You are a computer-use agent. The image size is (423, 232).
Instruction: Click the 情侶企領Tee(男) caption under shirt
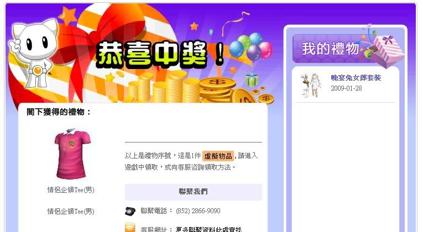click(x=71, y=190)
